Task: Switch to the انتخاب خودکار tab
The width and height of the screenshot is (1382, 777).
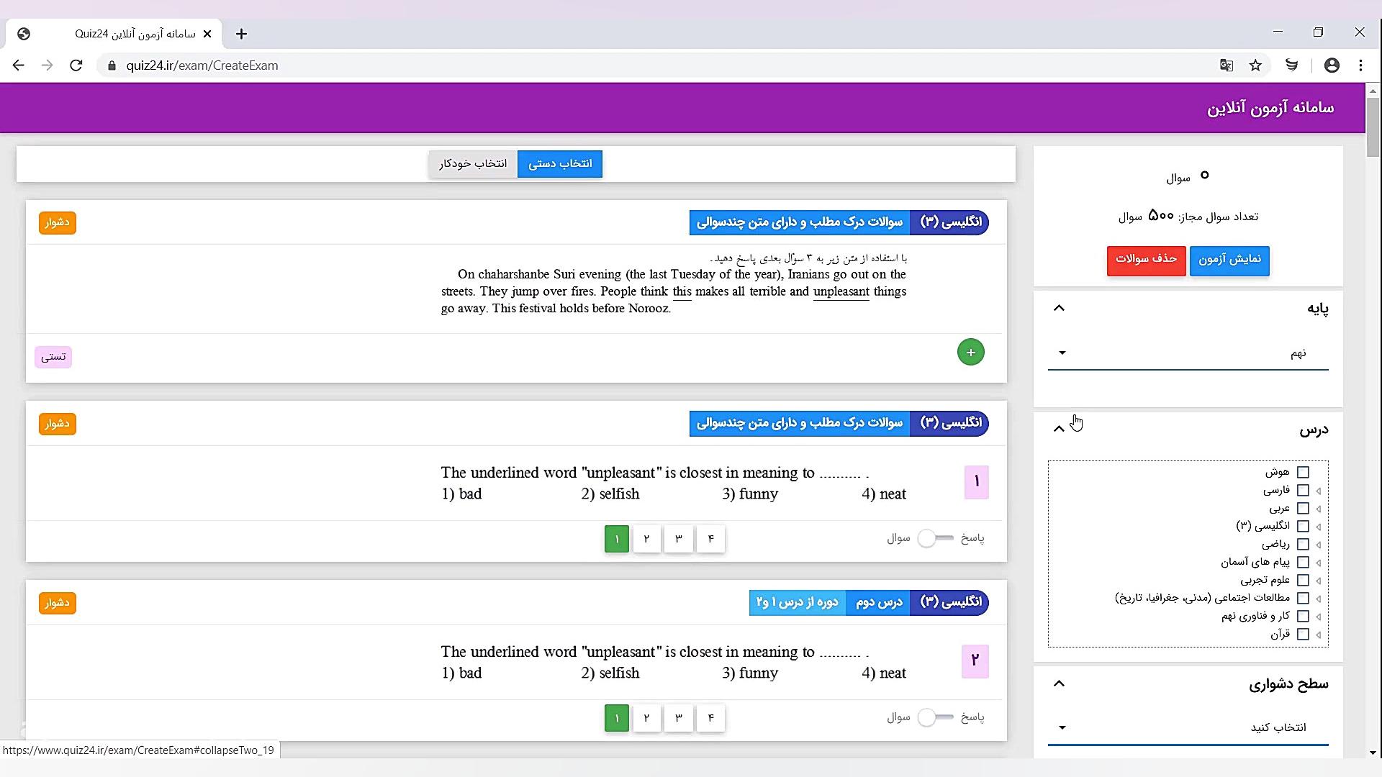Action: 473,164
